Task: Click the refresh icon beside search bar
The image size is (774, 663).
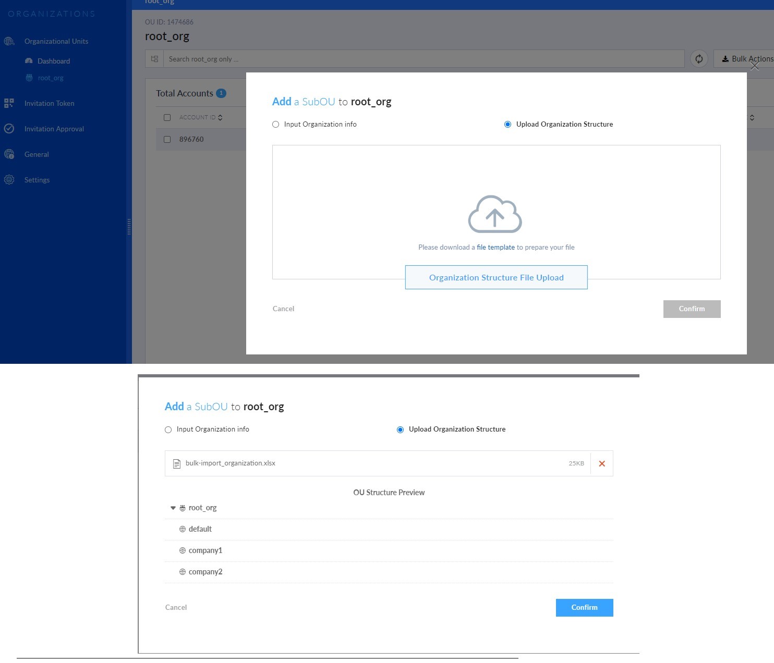Action: point(699,59)
